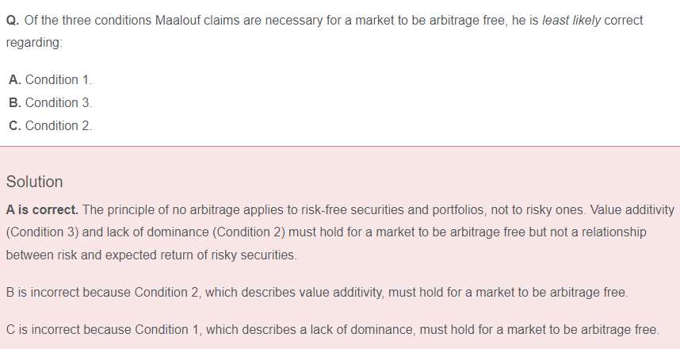The width and height of the screenshot is (680, 349).
Task: Click '(Condition 3)' in the solution paragraph
Action: point(42,232)
